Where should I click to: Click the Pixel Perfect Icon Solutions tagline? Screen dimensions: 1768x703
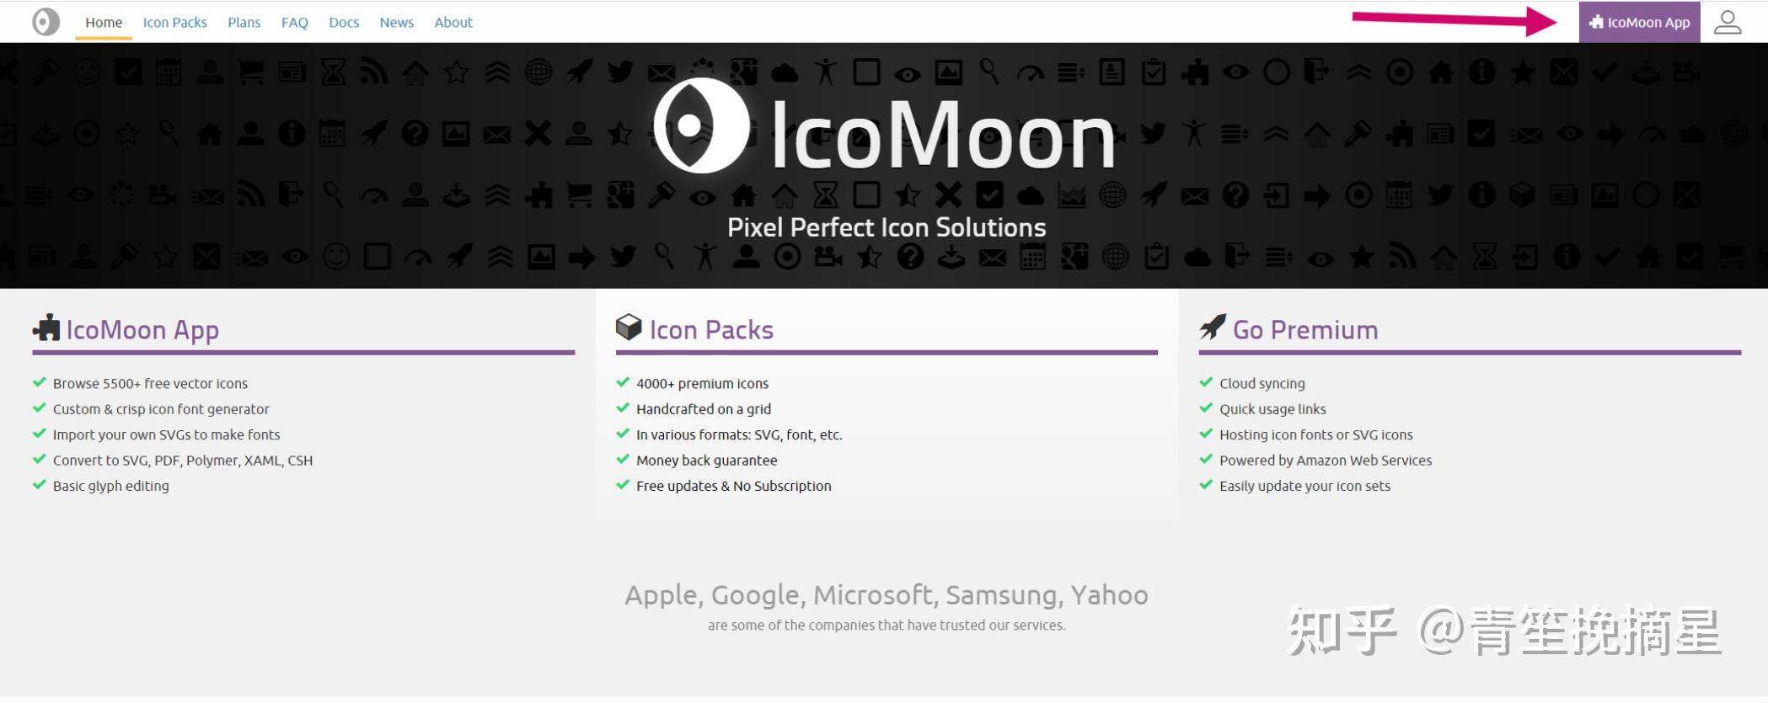point(887,227)
